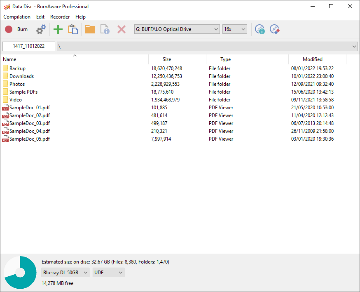Sort files by the Size column header

click(166, 59)
